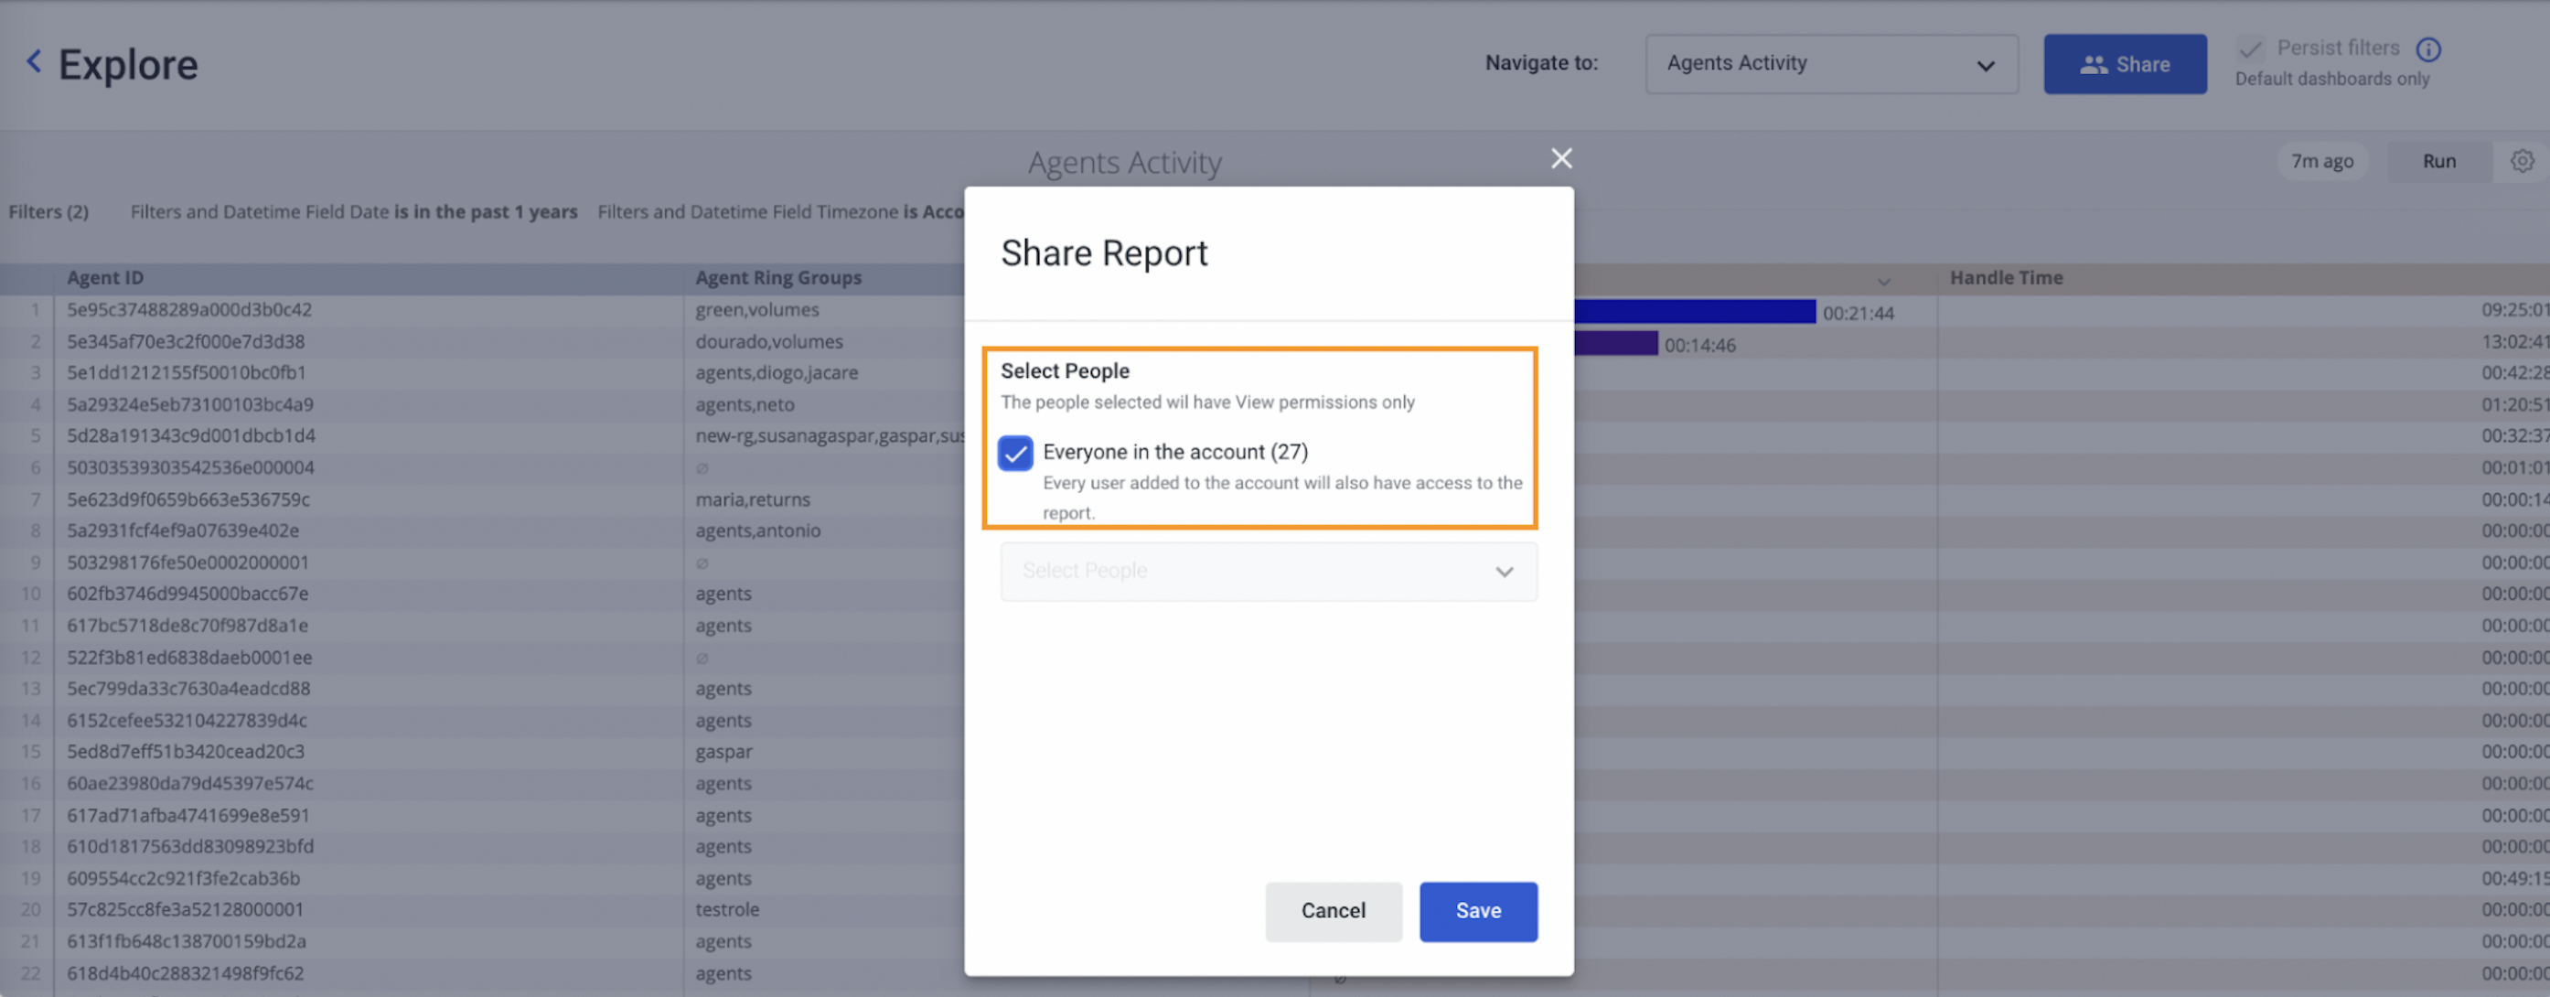Go back using the arrow beside Explore

[x=34, y=62]
